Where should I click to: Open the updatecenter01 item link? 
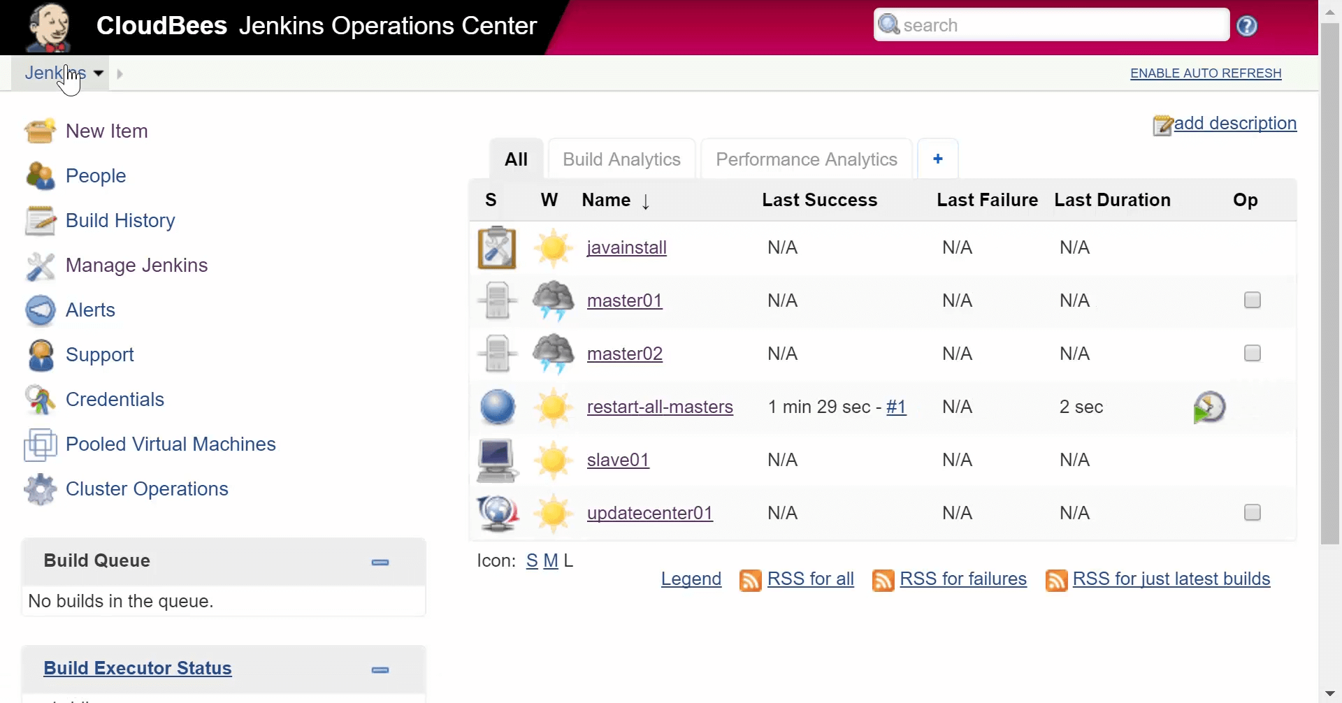pos(650,513)
